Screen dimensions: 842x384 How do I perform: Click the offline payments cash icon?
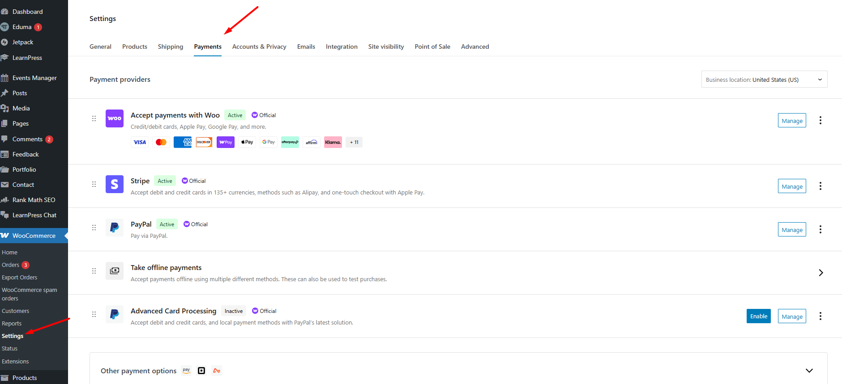click(115, 271)
